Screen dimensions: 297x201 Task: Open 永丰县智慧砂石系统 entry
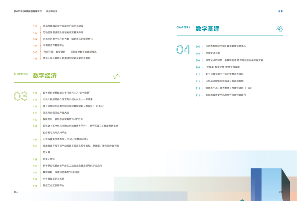54,178
